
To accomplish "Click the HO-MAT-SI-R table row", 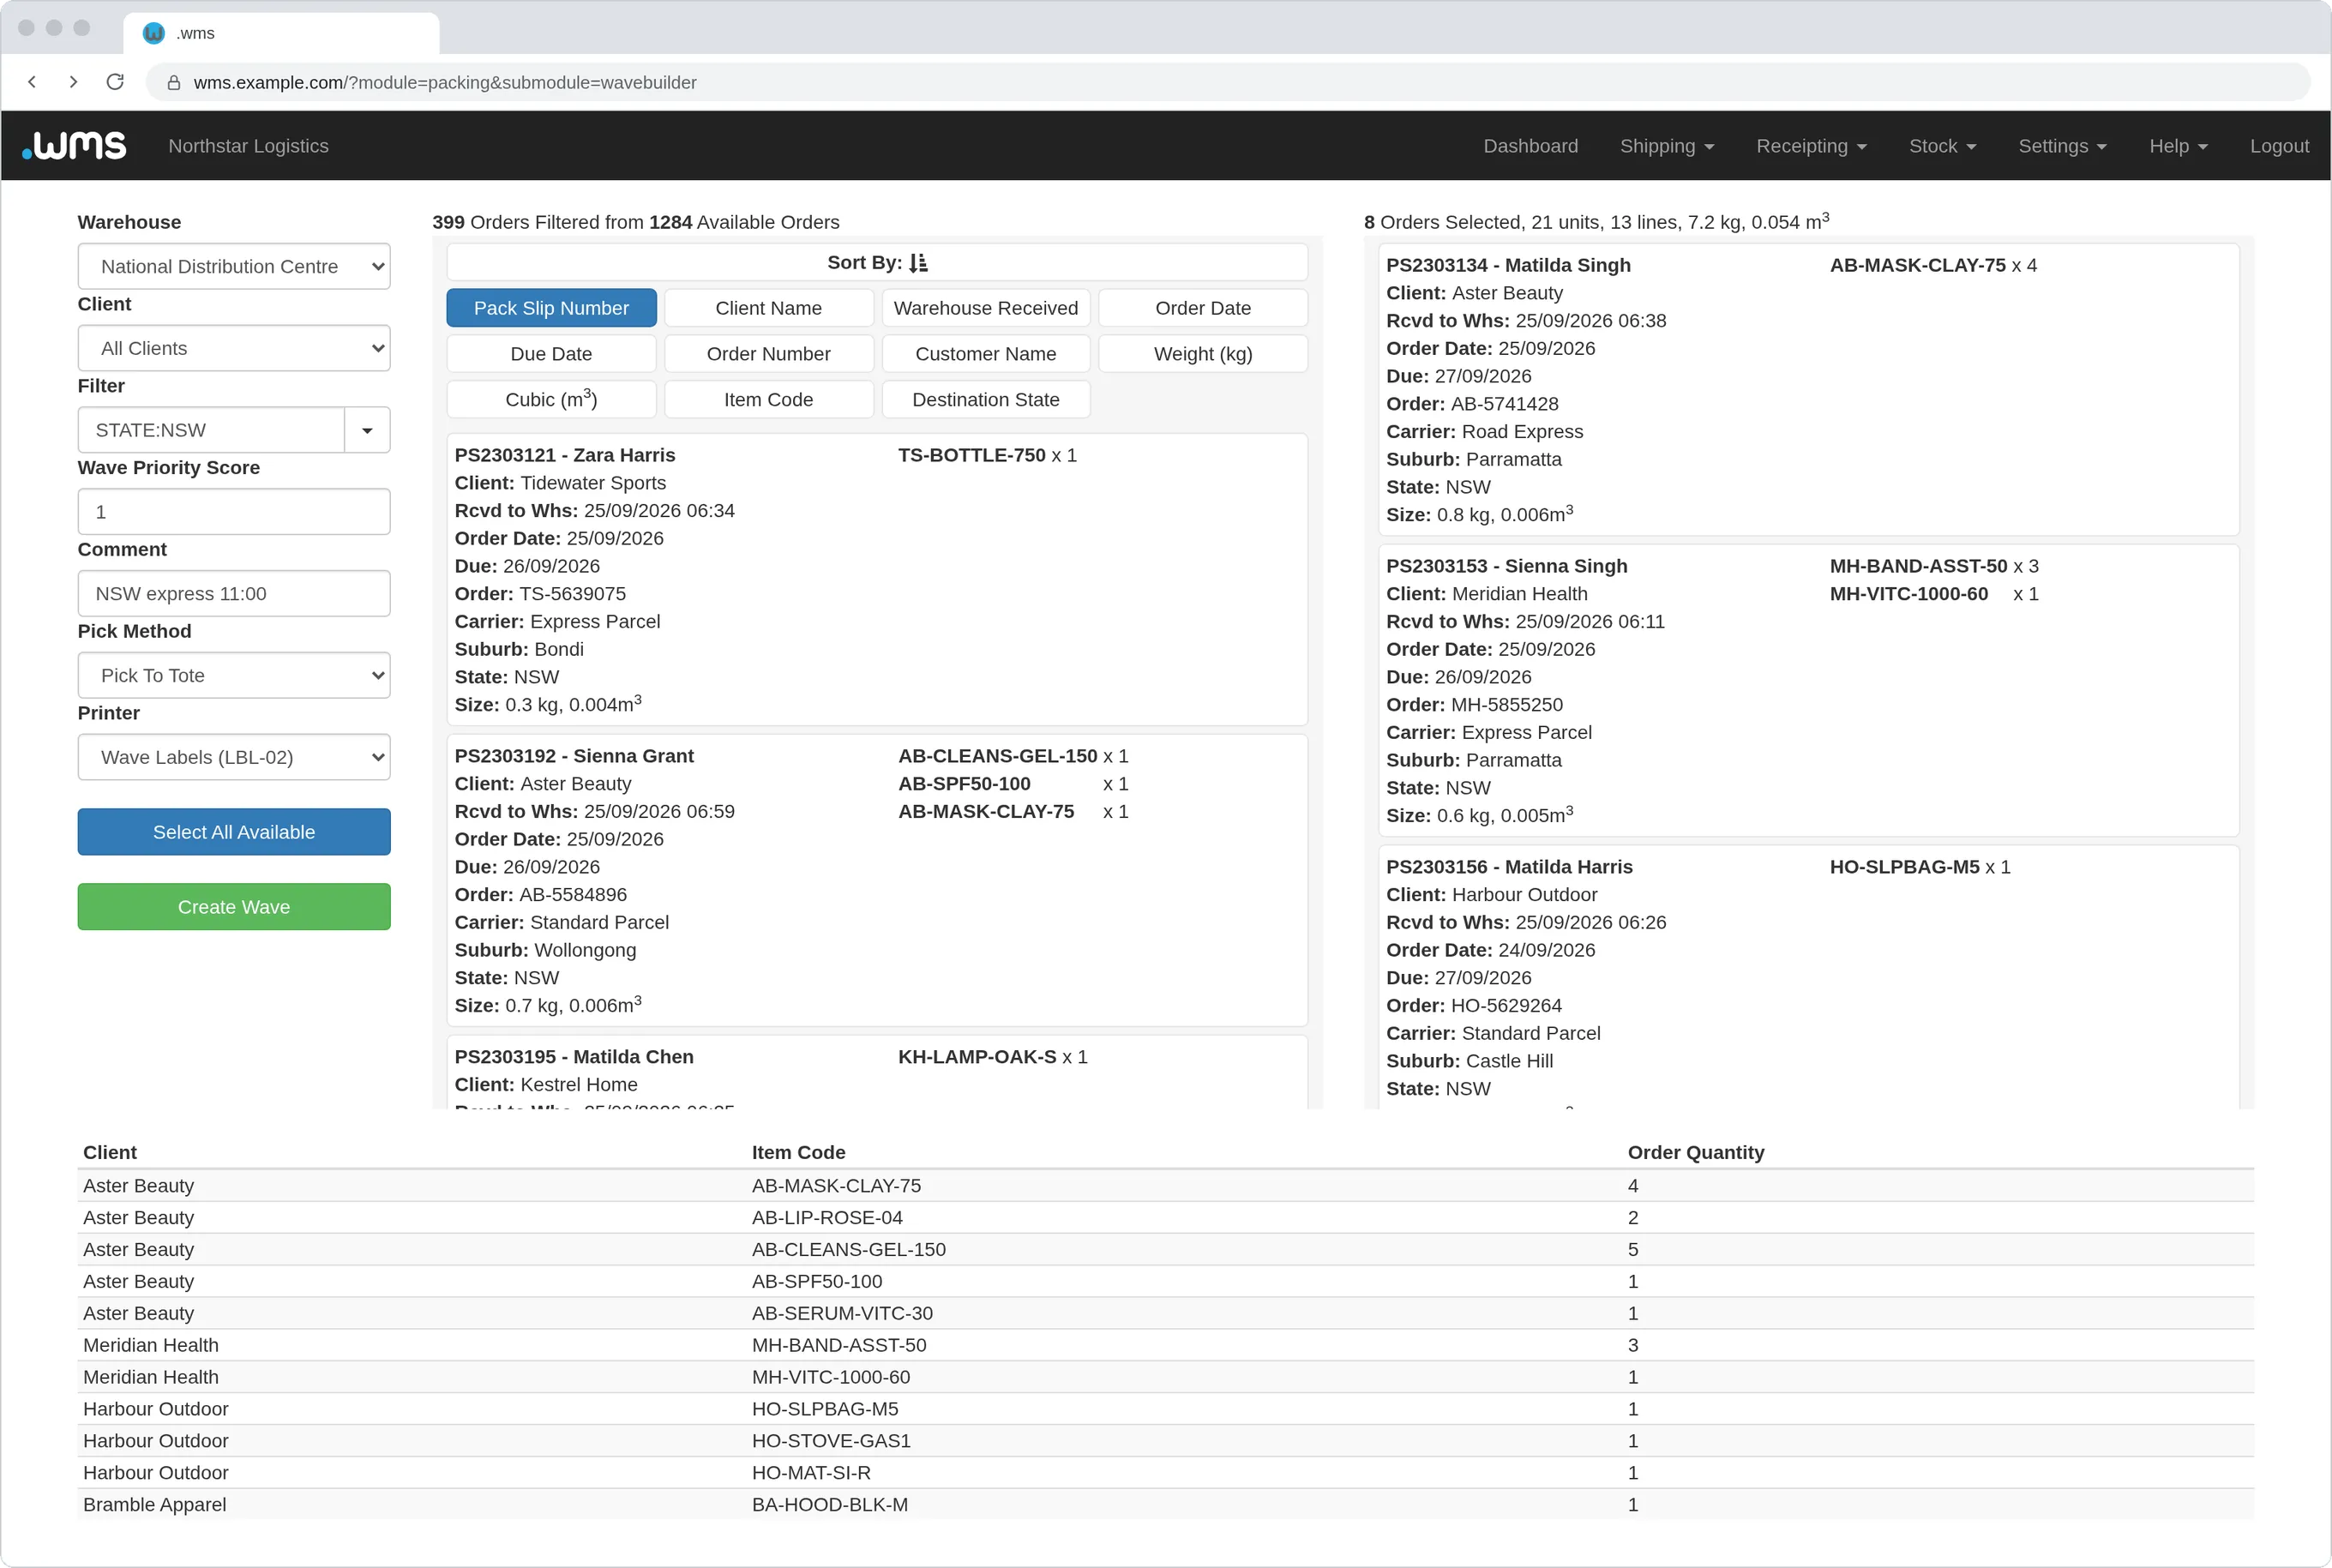I will coord(1165,1473).
